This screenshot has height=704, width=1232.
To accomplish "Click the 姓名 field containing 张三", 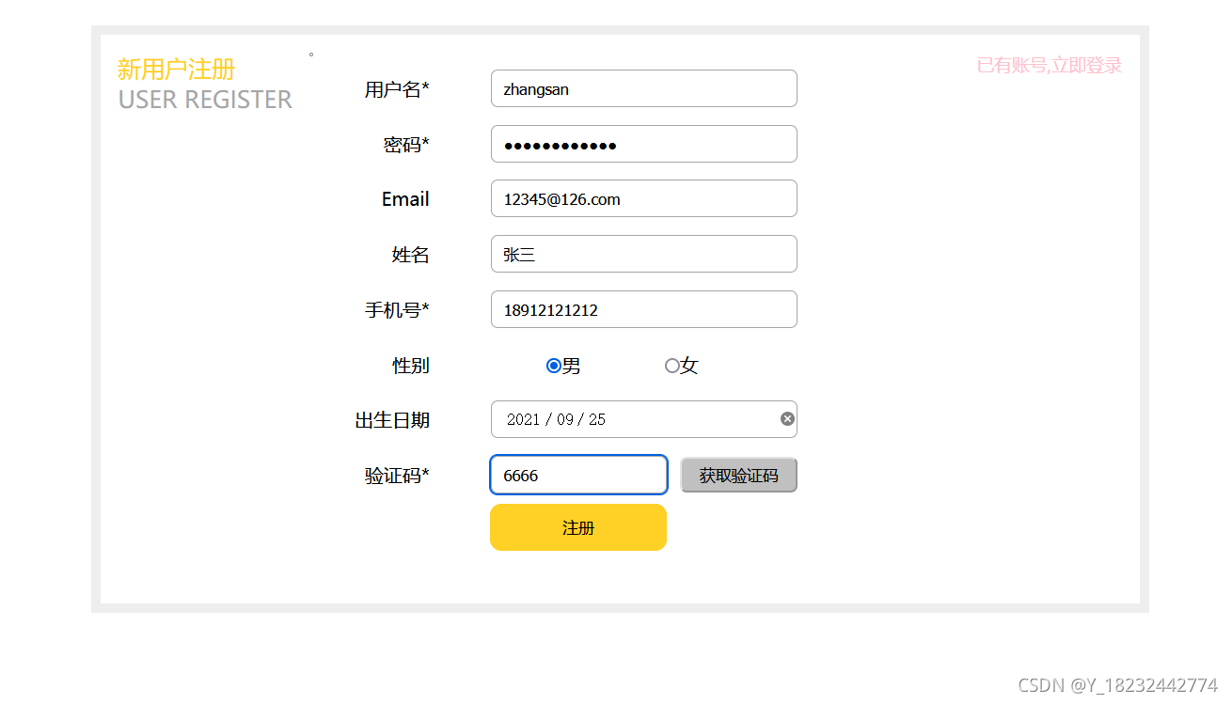I will (644, 254).
